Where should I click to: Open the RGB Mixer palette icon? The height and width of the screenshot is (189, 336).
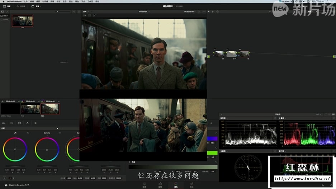[x=27, y=123]
